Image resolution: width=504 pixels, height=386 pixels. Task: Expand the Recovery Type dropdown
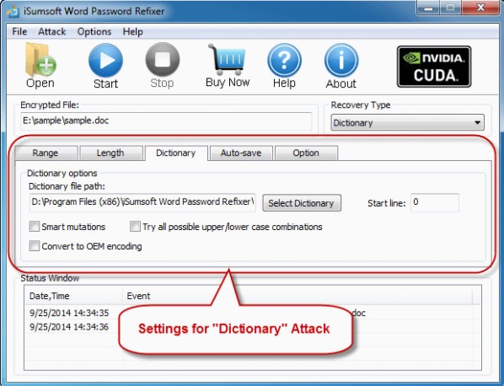(x=407, y=122)
